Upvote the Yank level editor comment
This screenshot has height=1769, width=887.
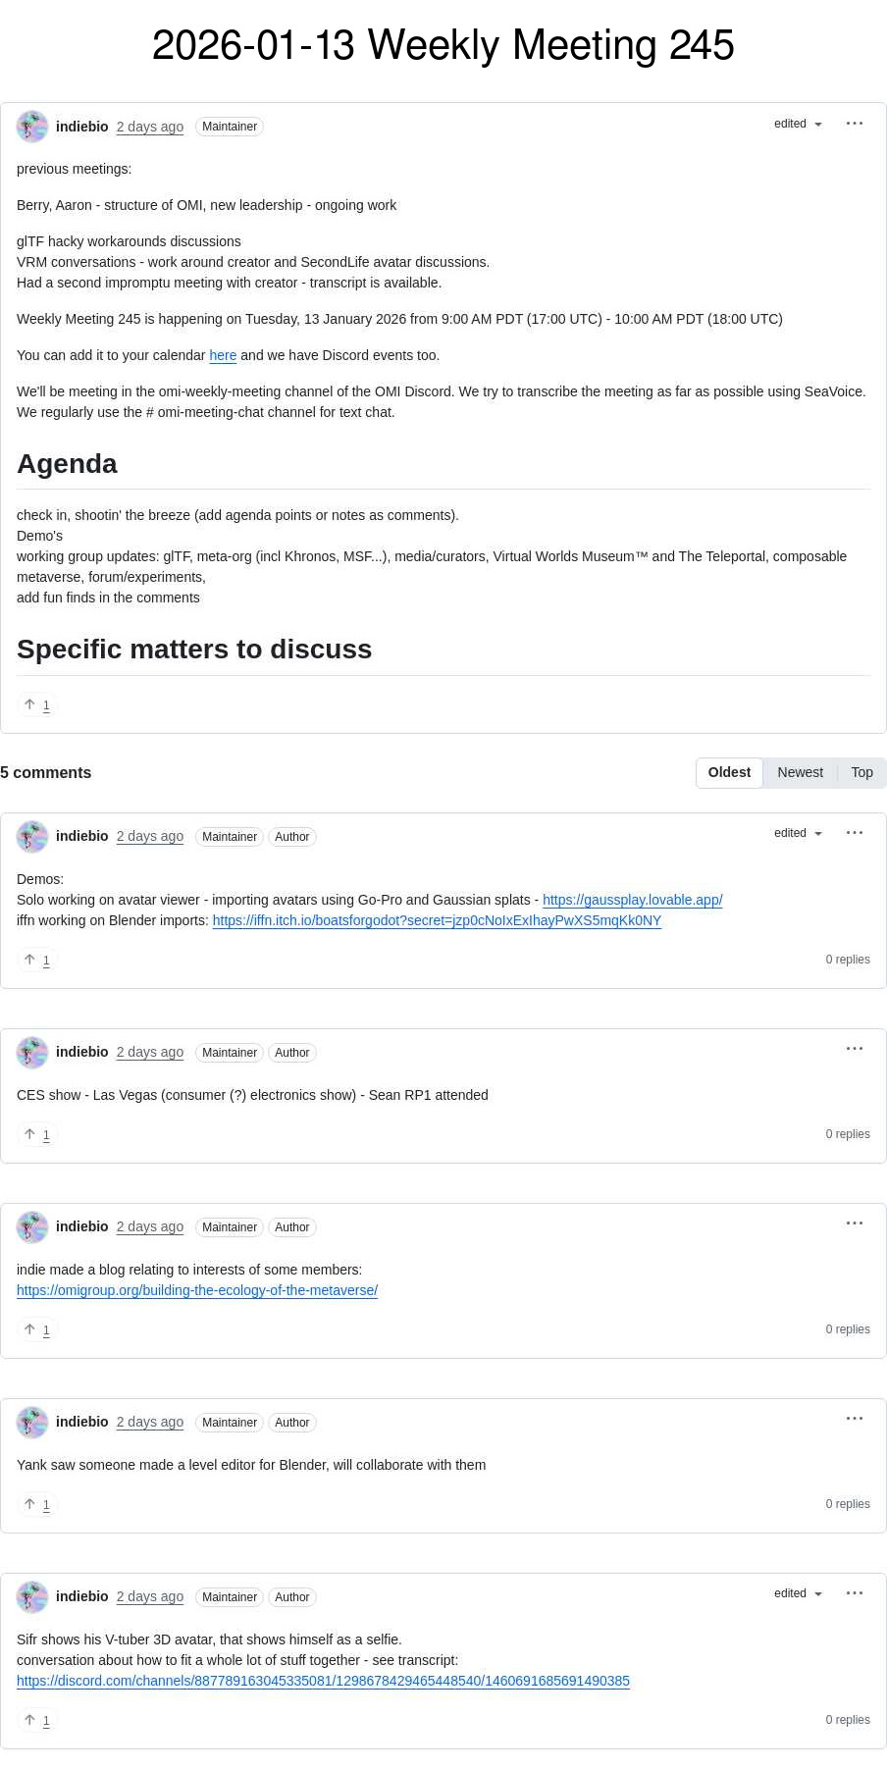37,1504
